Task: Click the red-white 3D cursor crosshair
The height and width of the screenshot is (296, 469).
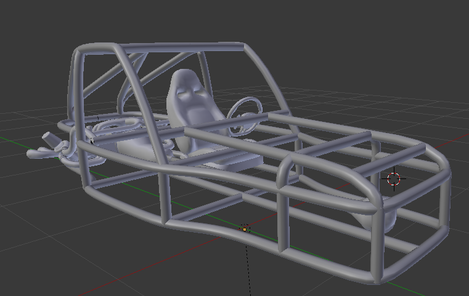Action: click(x=394, y=178)
